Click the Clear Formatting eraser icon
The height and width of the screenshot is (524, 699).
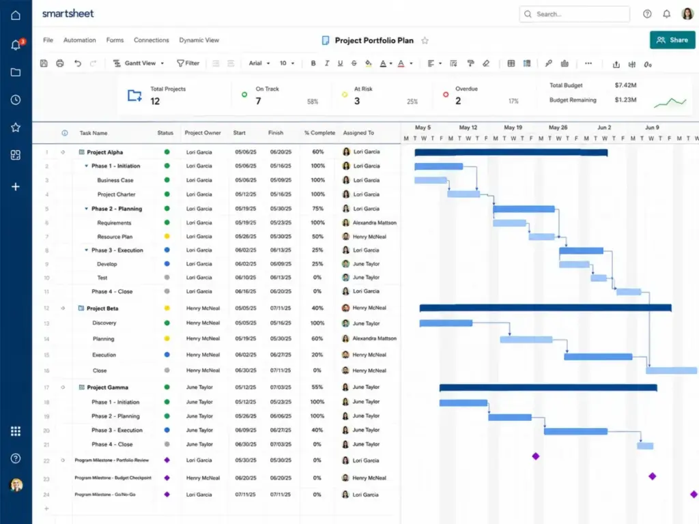click(486, 63)
